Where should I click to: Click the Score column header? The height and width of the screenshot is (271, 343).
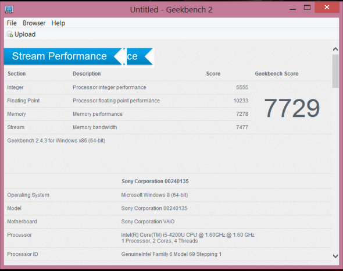(213, 73)
